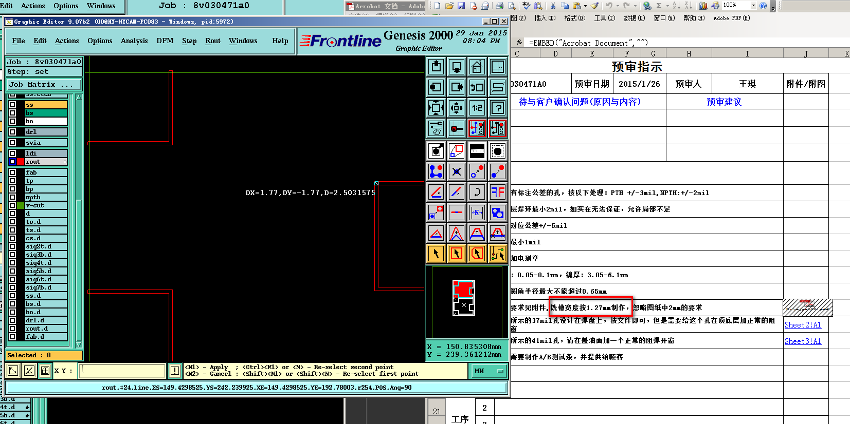The image size is (850, 424).
Task: Click the zoom in expand icon
Action: click(x=436, y=108)
